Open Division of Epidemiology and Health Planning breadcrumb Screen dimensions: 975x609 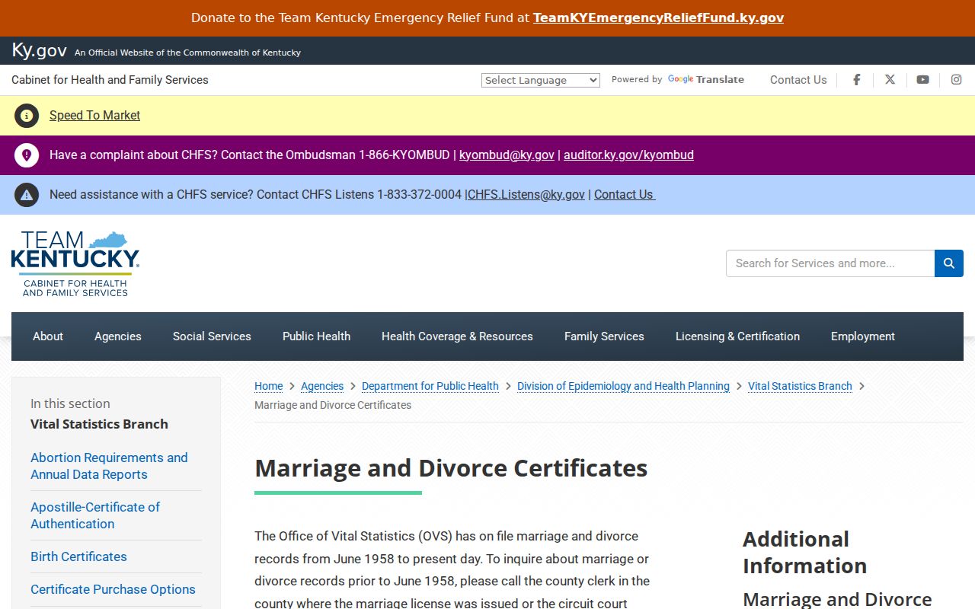click(x=623, y=386)
